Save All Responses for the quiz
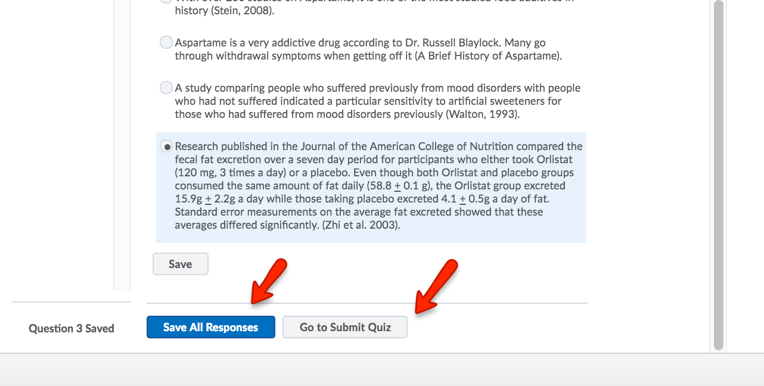 (x=211, y=327)
